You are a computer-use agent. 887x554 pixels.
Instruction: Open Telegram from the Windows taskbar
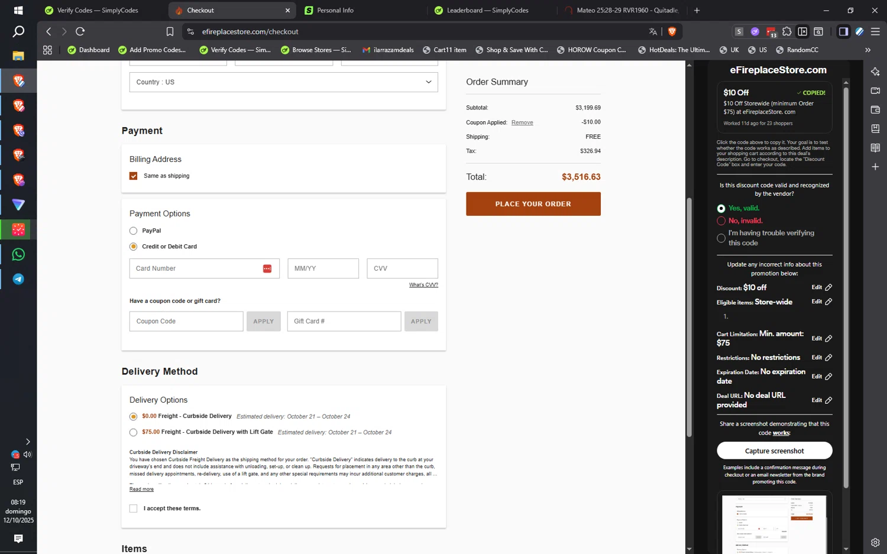pos(18,279)
